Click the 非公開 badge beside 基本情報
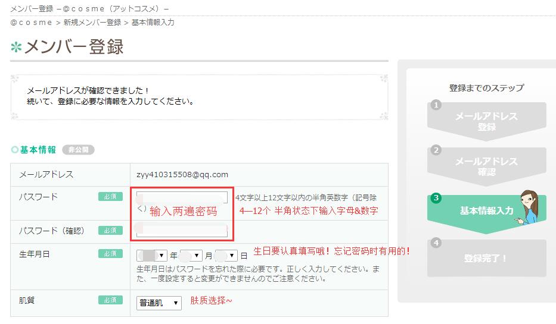556x324 pixels. [78, 150]
